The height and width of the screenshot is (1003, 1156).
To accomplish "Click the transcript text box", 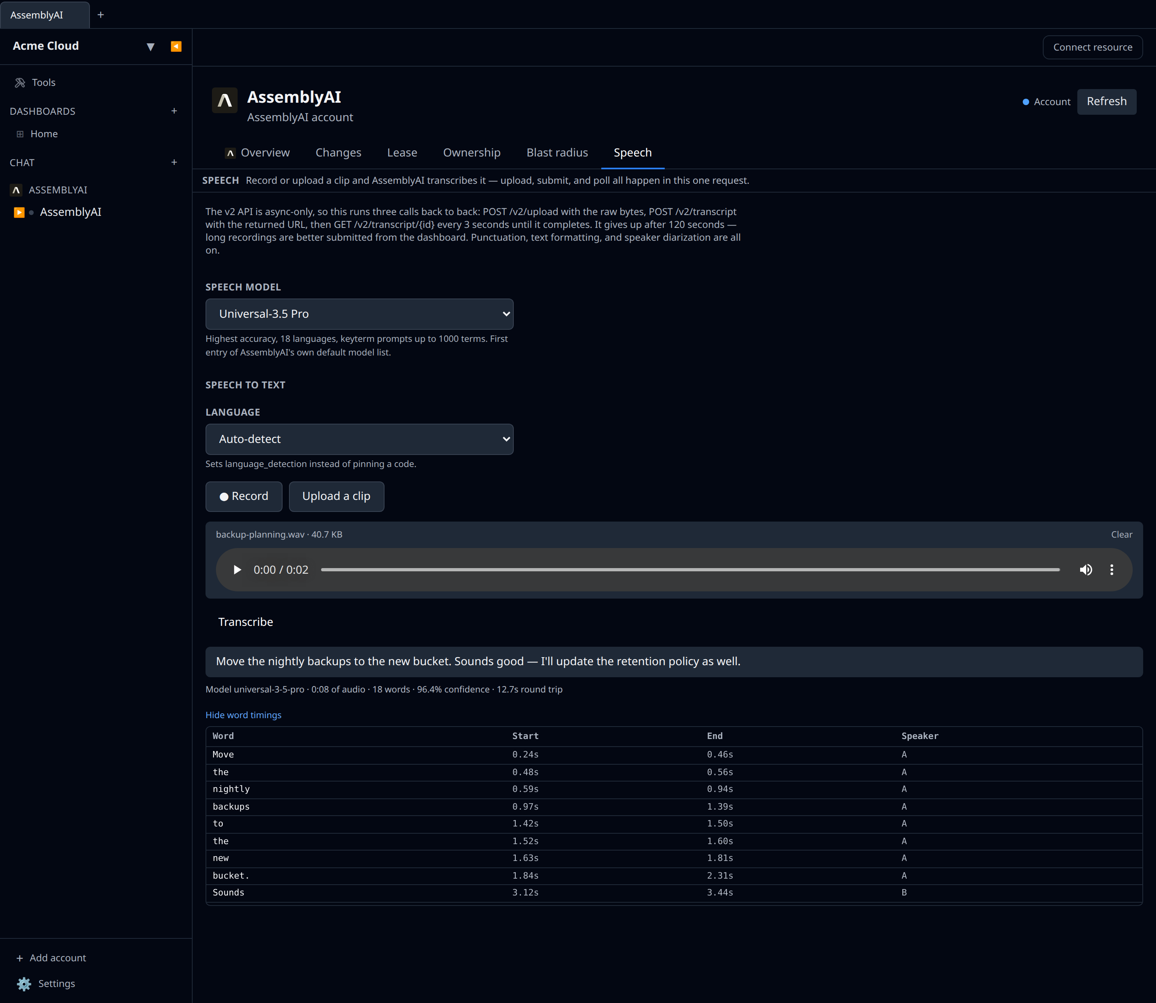I will tap(674, 662).
